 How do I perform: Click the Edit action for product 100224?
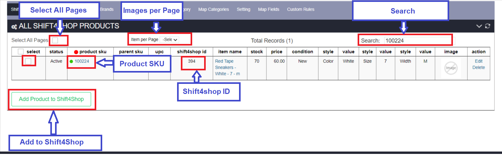coord(479,61)
